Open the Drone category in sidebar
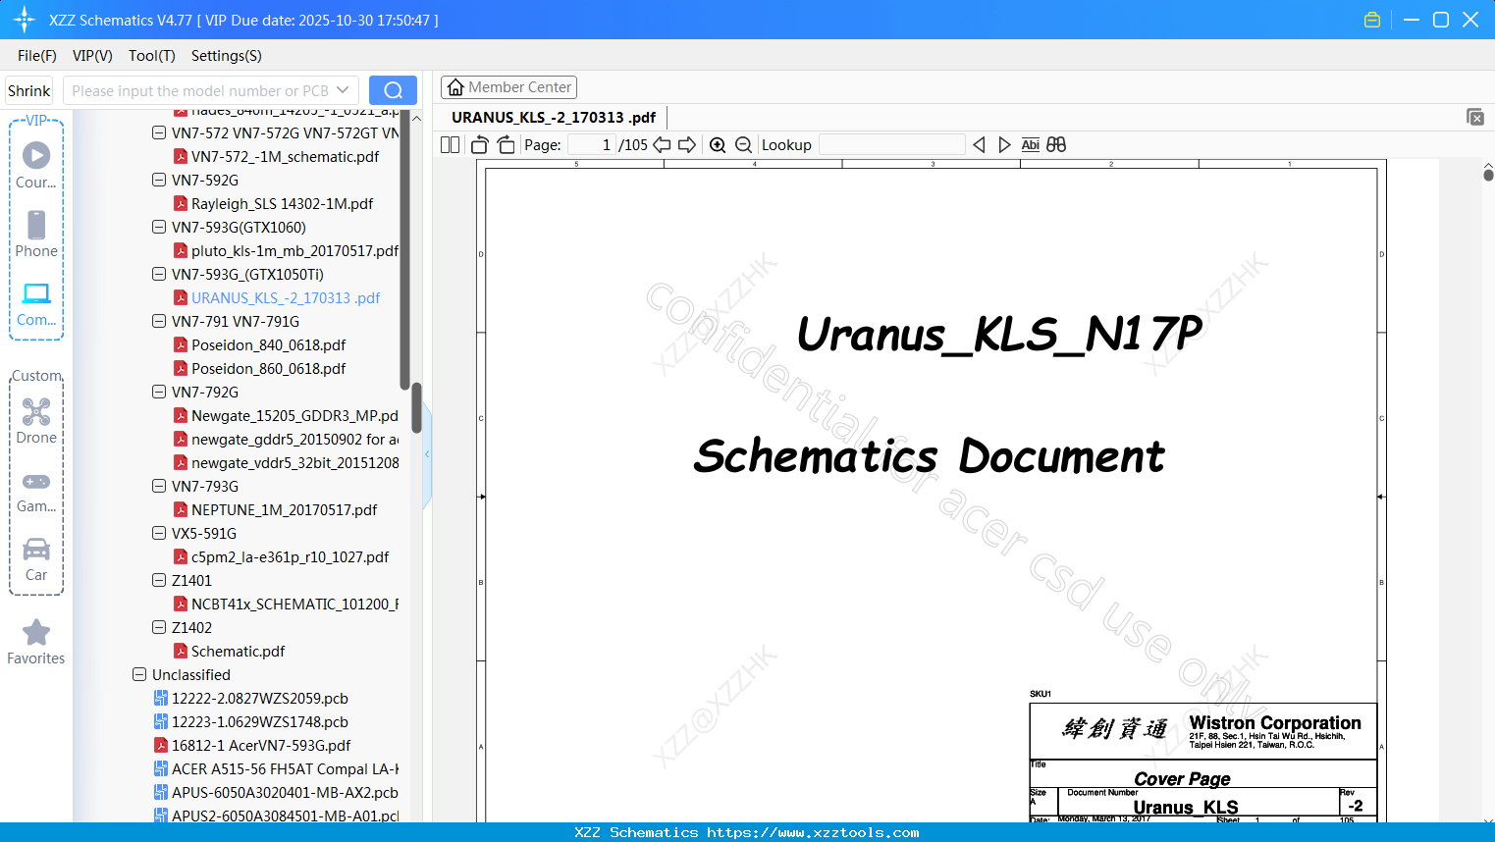 tap(36, 421)
